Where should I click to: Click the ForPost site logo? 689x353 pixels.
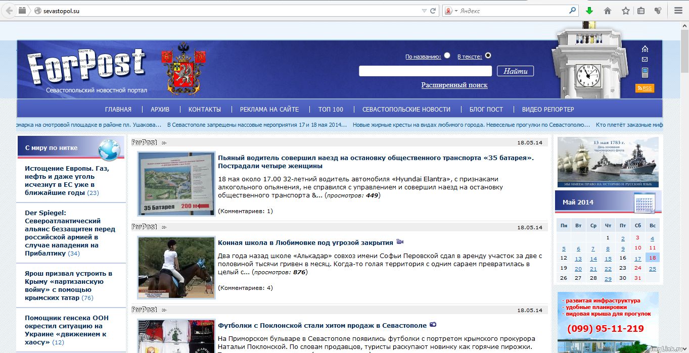pos(86,66)
